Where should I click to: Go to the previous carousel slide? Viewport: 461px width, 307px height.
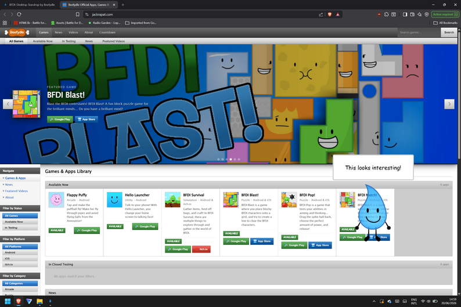click(8, 104)
